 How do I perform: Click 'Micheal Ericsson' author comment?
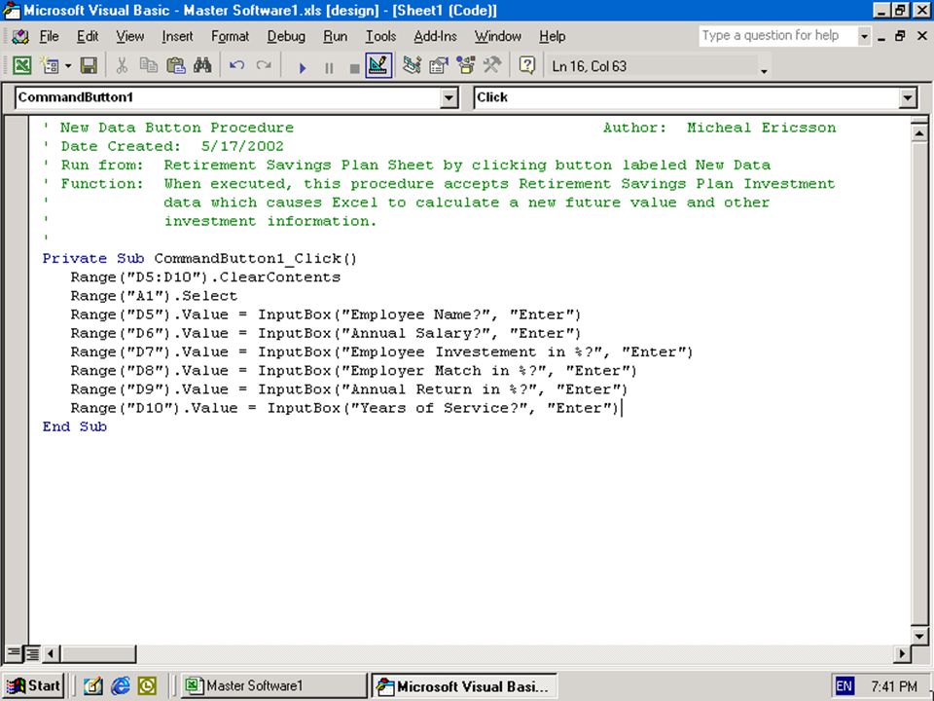tap(761, 128)
